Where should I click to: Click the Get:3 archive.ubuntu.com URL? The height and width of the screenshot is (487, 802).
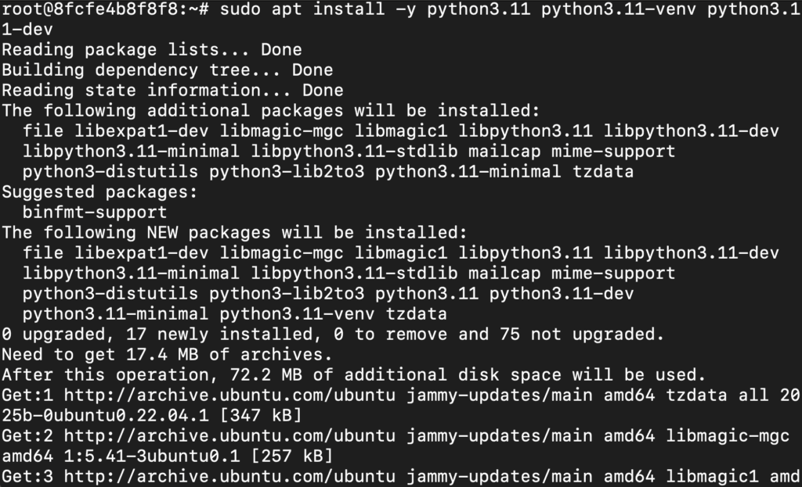[229, 477]
